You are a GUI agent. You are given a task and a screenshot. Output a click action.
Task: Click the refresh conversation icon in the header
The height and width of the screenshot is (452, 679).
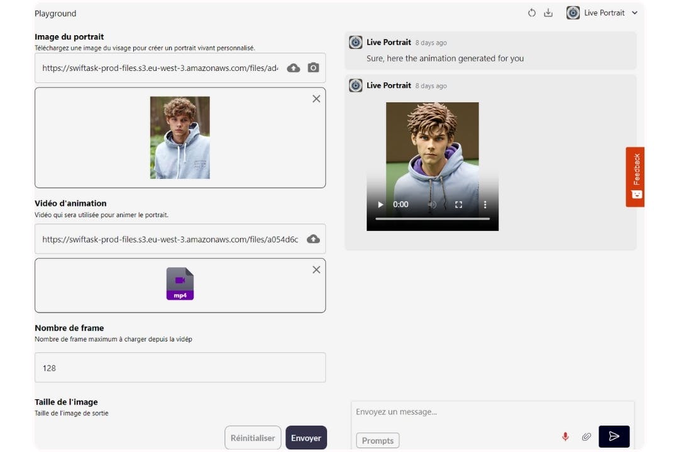pos(532,13)
